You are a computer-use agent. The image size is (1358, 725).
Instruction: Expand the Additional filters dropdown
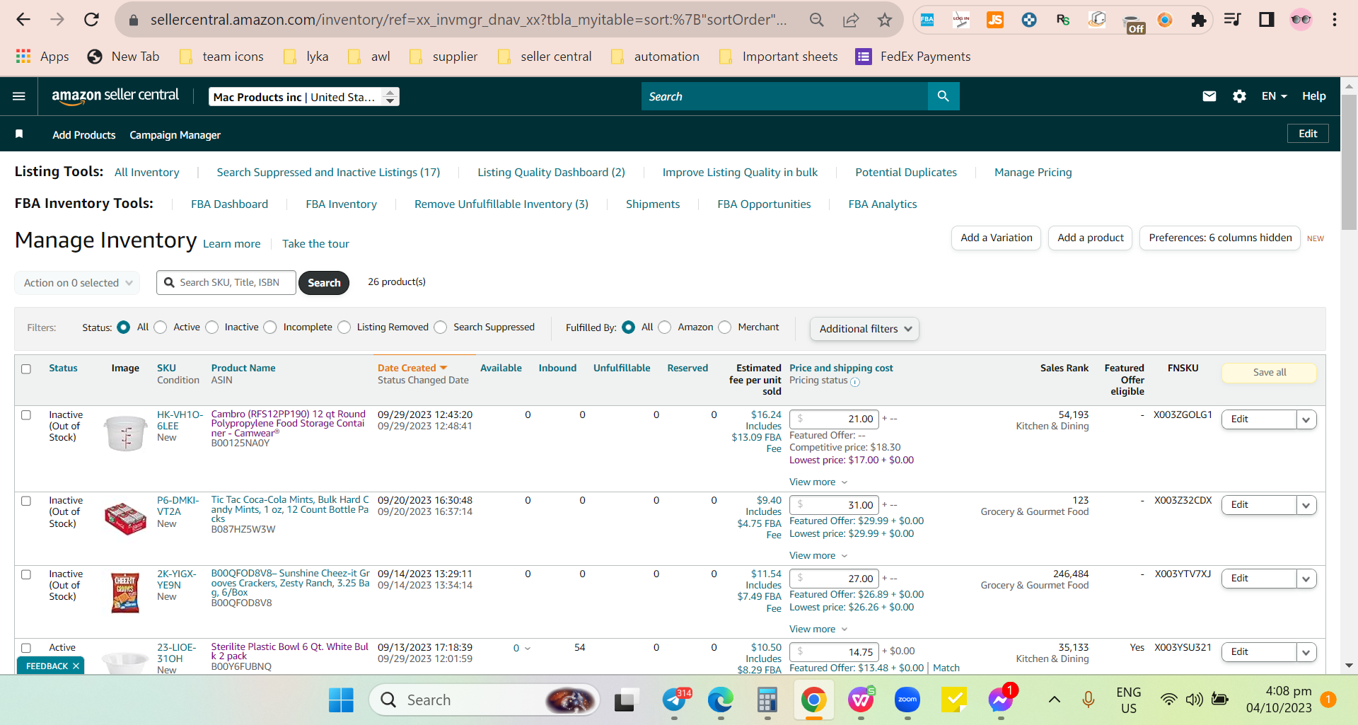[x=864, y=329]
